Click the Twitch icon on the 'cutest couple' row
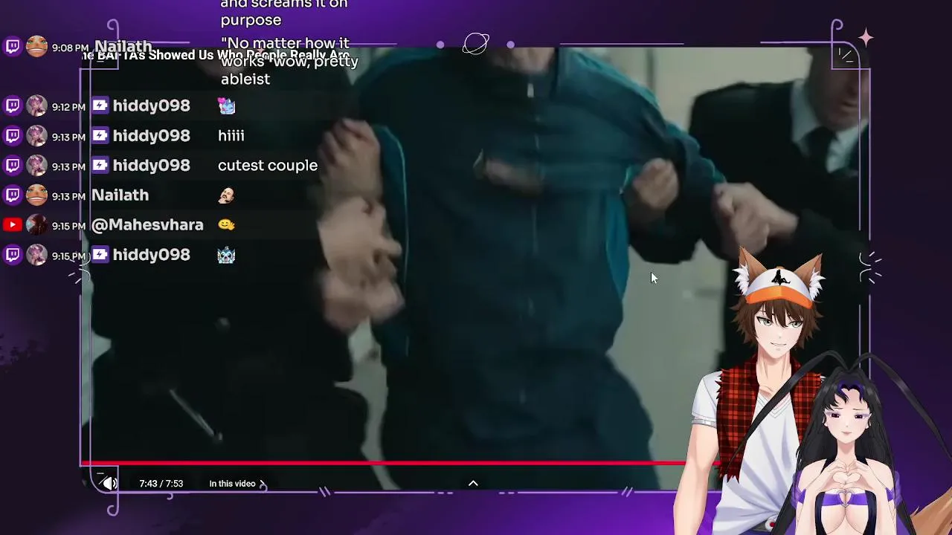The width and height of the screenshot is (952, 535). (13, 166)
